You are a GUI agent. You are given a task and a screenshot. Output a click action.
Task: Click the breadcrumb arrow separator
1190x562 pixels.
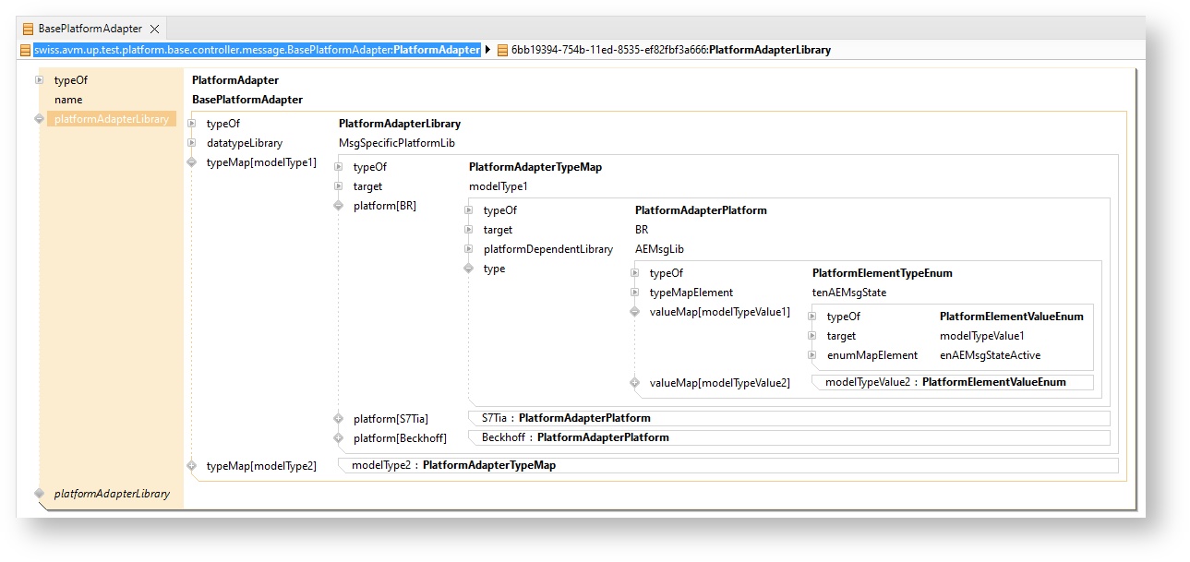[487, 50]
